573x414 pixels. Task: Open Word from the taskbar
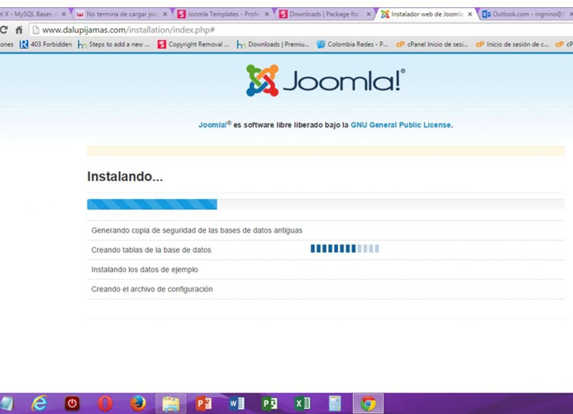click(236, 404)
